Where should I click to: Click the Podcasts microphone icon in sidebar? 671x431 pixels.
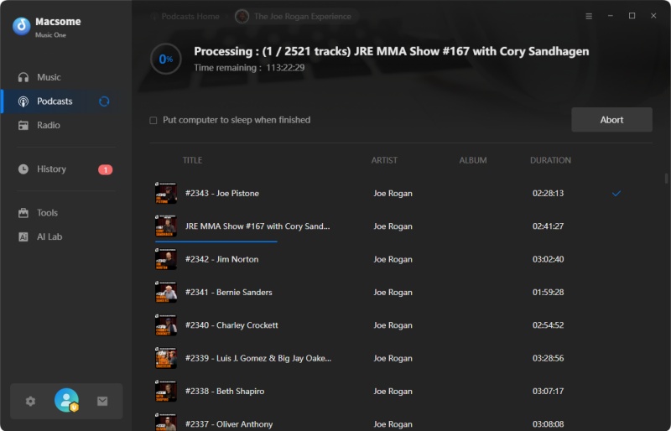point(23,101)
